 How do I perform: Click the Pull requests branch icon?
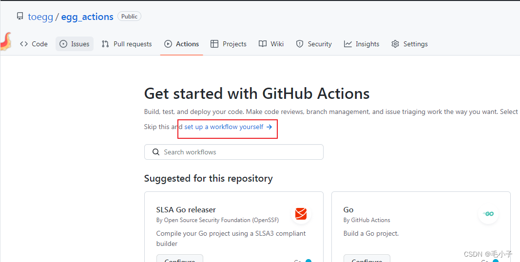[x=105, y=44]
